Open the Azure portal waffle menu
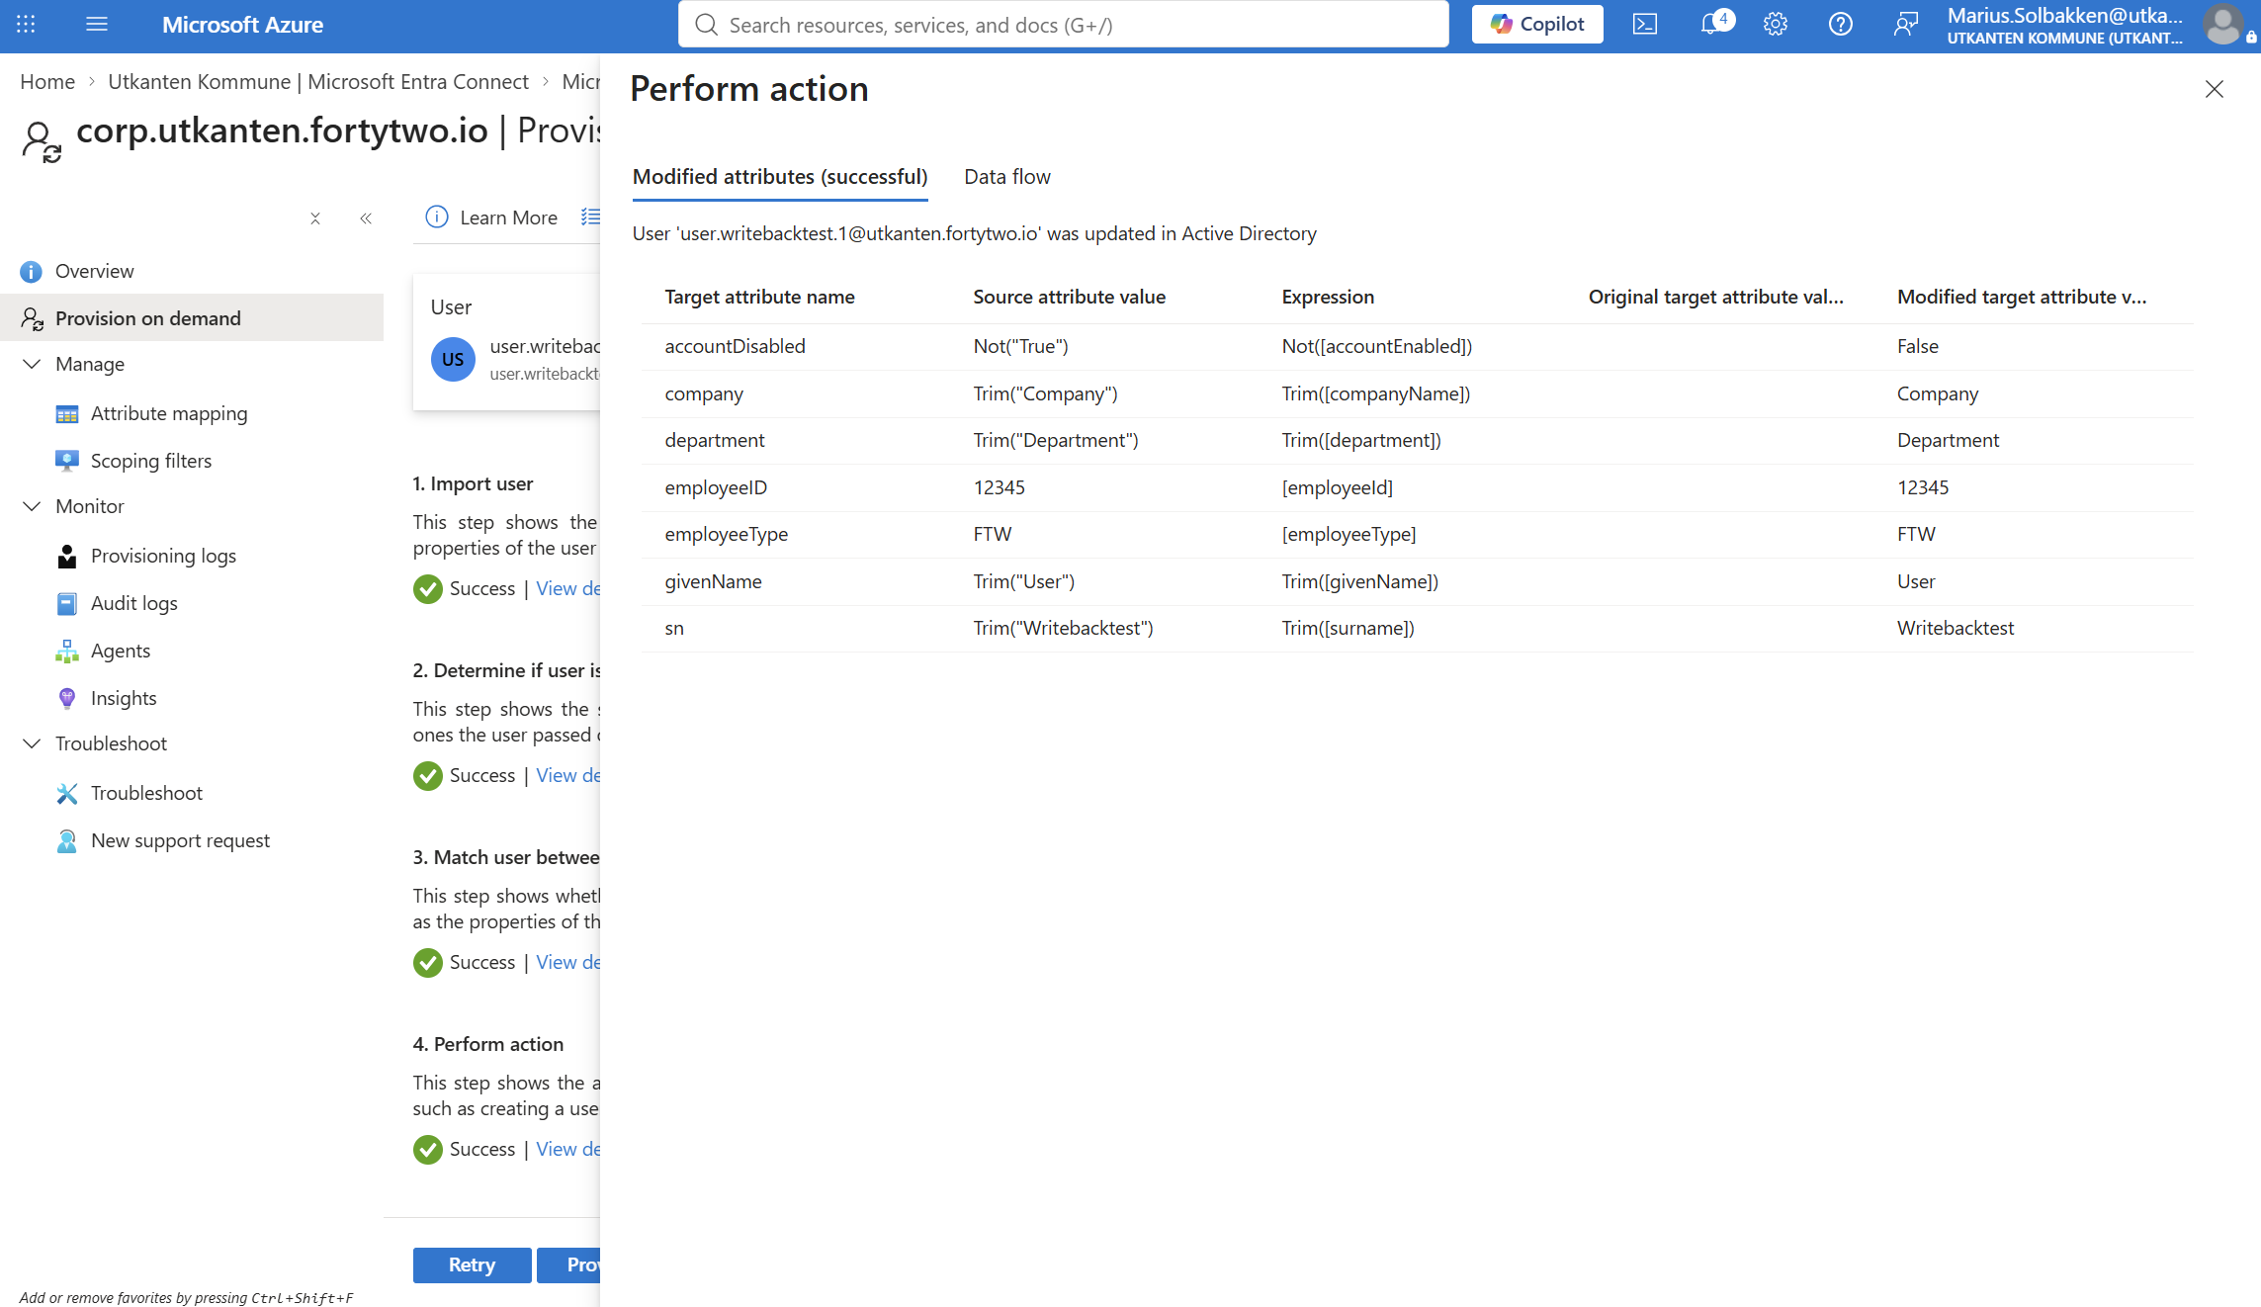The height and width of the screenshot is (1307, 2261). [x=26, y=24]
